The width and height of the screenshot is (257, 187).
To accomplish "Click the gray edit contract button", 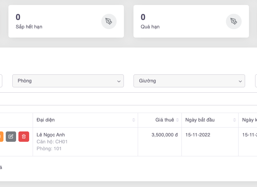I will [11, 136].
